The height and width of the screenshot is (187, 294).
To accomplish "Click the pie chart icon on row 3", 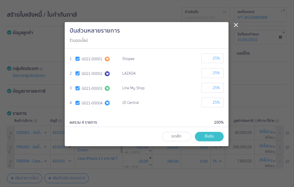I will click(288, 161).
